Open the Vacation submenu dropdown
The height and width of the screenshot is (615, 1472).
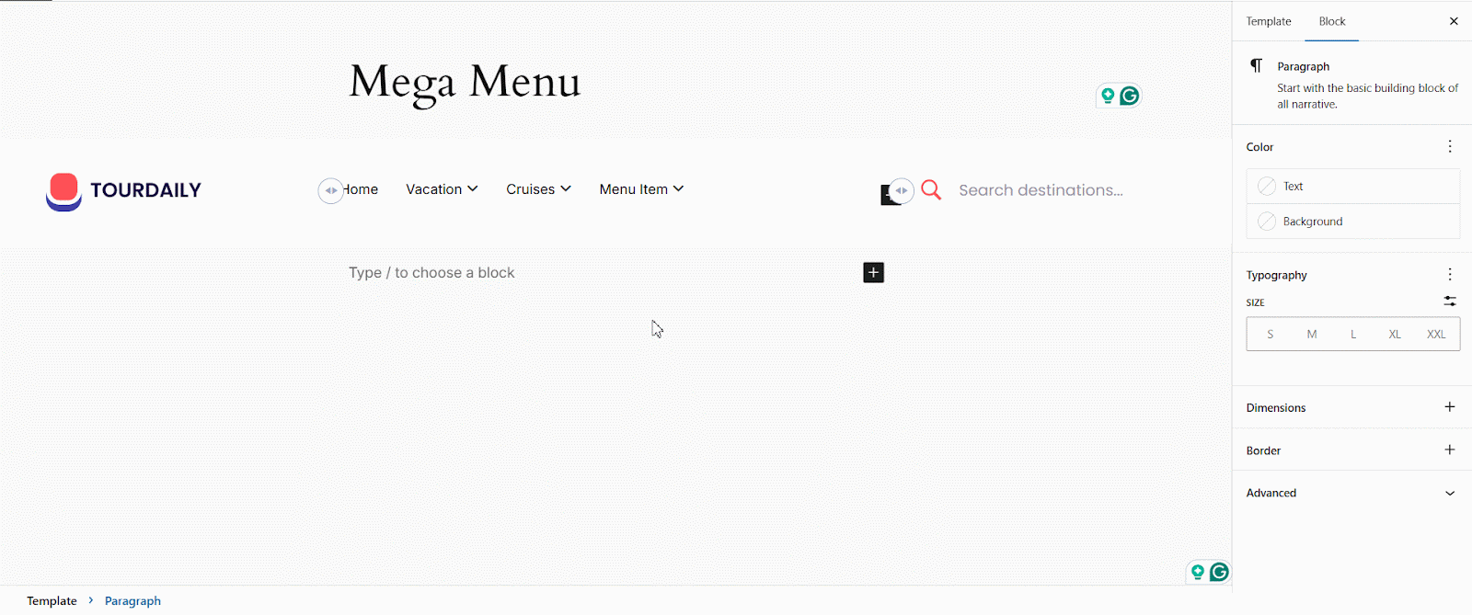(x=472, y=188)
